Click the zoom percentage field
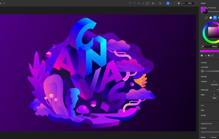The height and width of the screenshot is (139, 219). 190,3
